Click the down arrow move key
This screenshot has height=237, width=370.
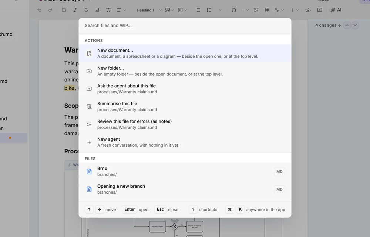99,209
